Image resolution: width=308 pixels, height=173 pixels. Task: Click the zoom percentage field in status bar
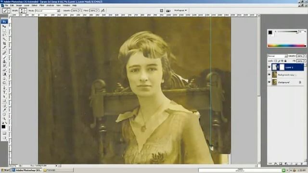point(13,166)
